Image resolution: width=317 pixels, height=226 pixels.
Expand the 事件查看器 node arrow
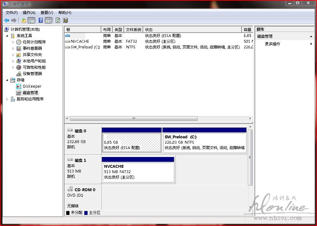click(x=13, y=48)
